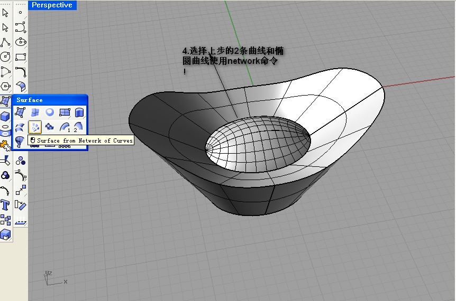Click the three-circles group icon
This screenshot has width=456, height=301.
(20, 161)
